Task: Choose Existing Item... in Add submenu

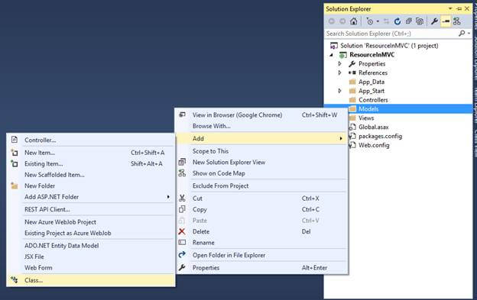Action: coord(91,163)
